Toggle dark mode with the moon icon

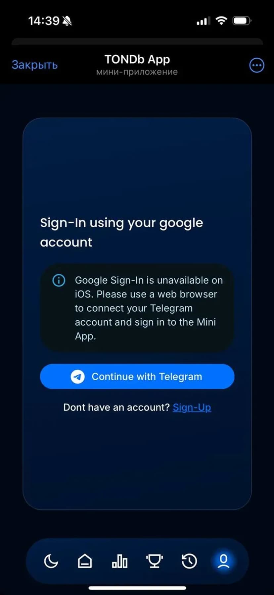(51, 561)
